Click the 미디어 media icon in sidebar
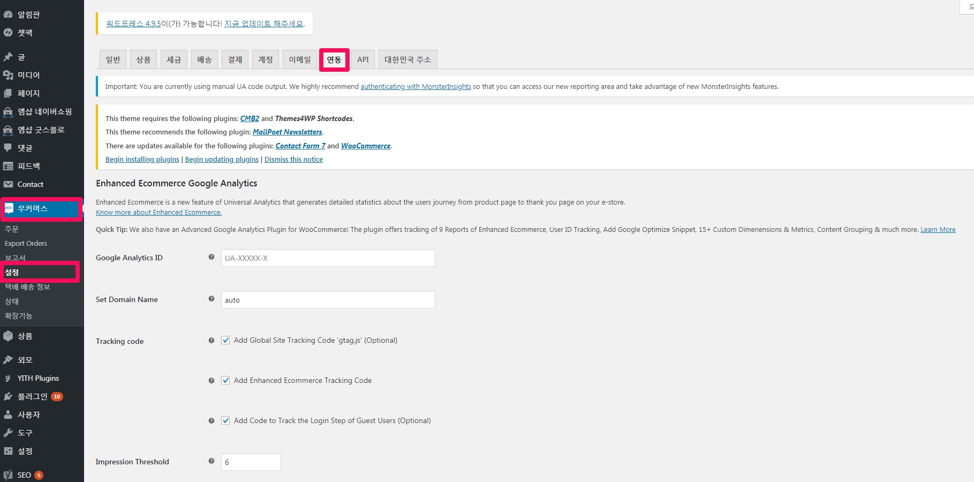The image size is (974, 482). (x=8, y=75)
